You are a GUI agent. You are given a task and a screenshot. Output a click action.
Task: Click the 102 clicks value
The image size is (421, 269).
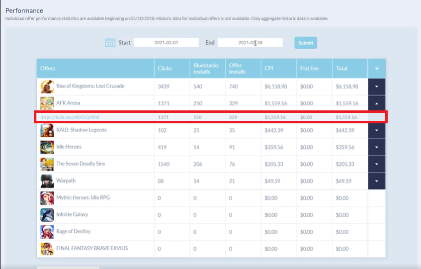[x=162, y=130]
